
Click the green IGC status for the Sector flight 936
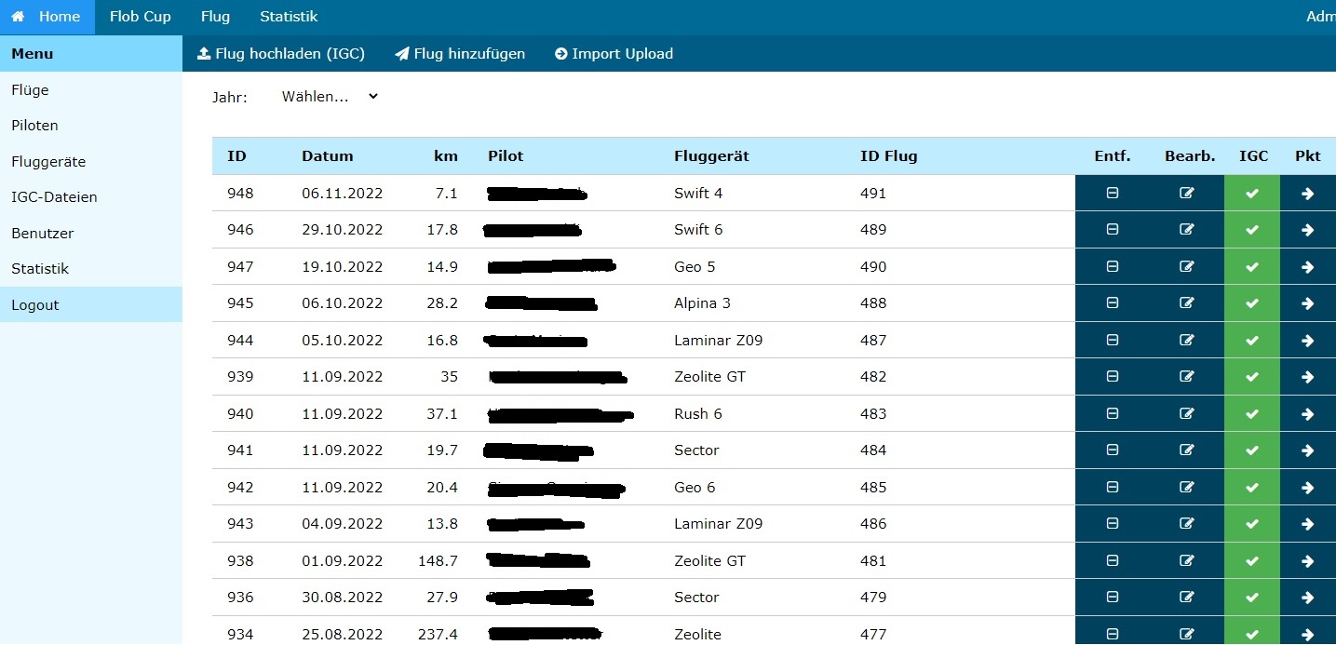coord(1252,597)
